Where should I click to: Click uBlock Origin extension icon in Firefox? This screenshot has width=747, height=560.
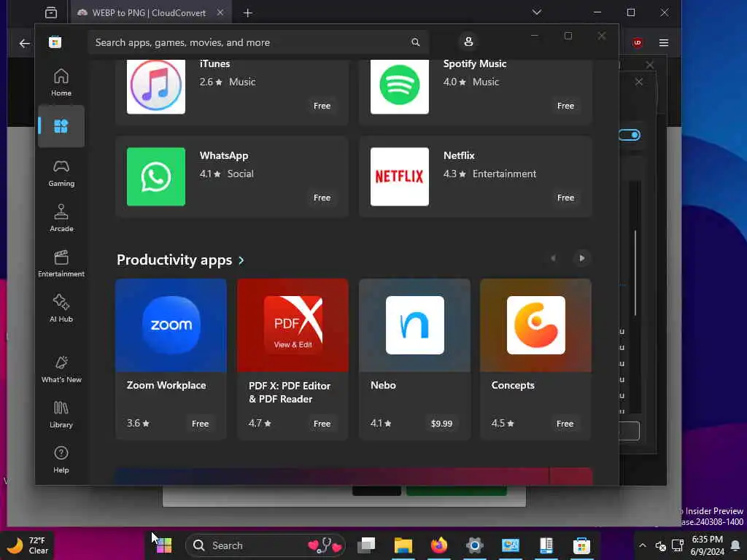(x=638, y=43)
